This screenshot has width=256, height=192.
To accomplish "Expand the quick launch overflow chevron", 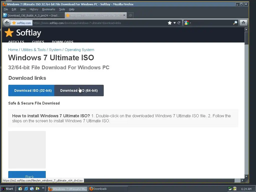I will pos(43,188).
